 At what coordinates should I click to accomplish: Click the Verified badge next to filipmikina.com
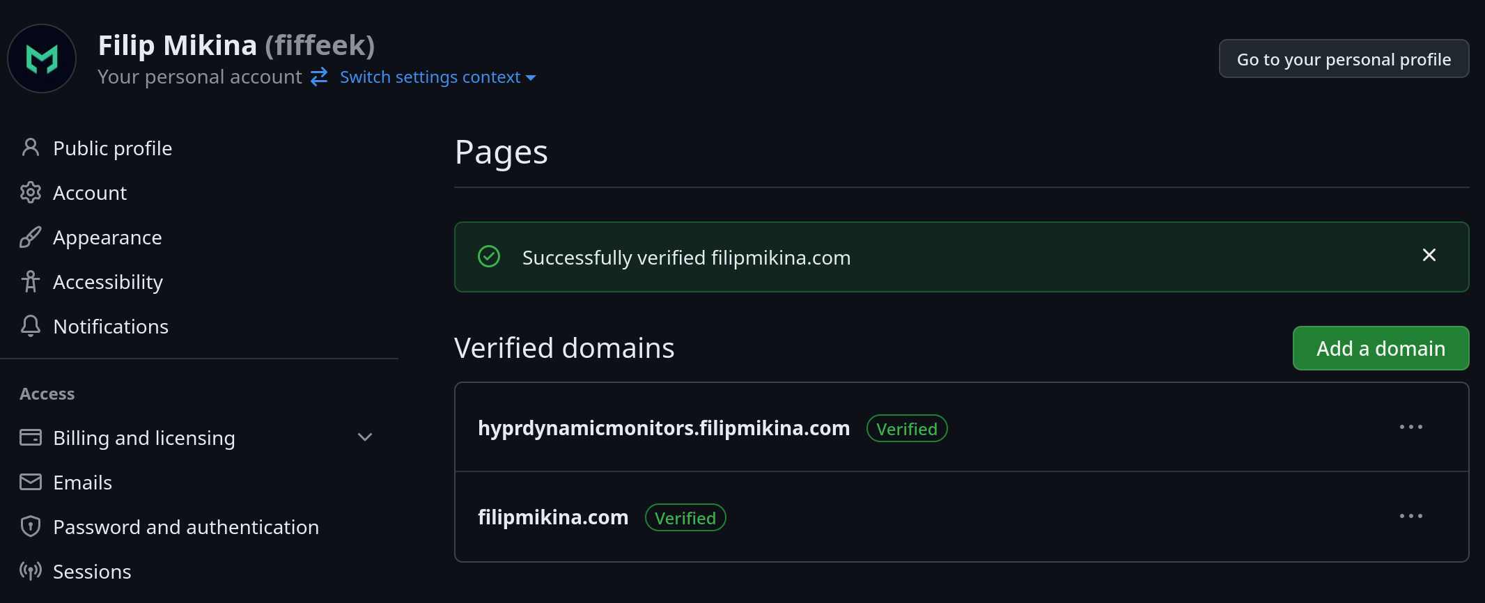685,517
